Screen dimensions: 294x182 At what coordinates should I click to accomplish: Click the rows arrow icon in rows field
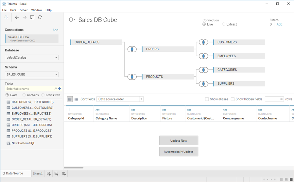282,99
